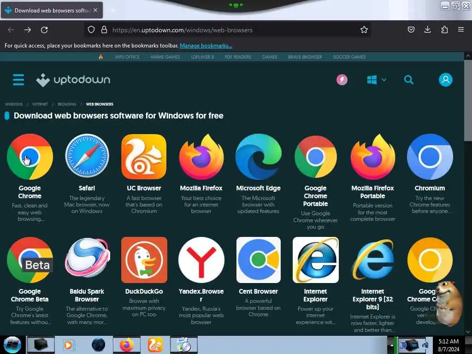Viewport: 472px width, 354px height.
Task: Select WPS OFFICE in trending bar
Action: 127,57
